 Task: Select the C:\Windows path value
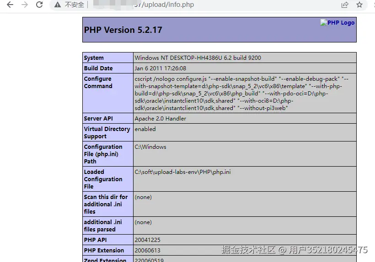[x=150, y=147]
